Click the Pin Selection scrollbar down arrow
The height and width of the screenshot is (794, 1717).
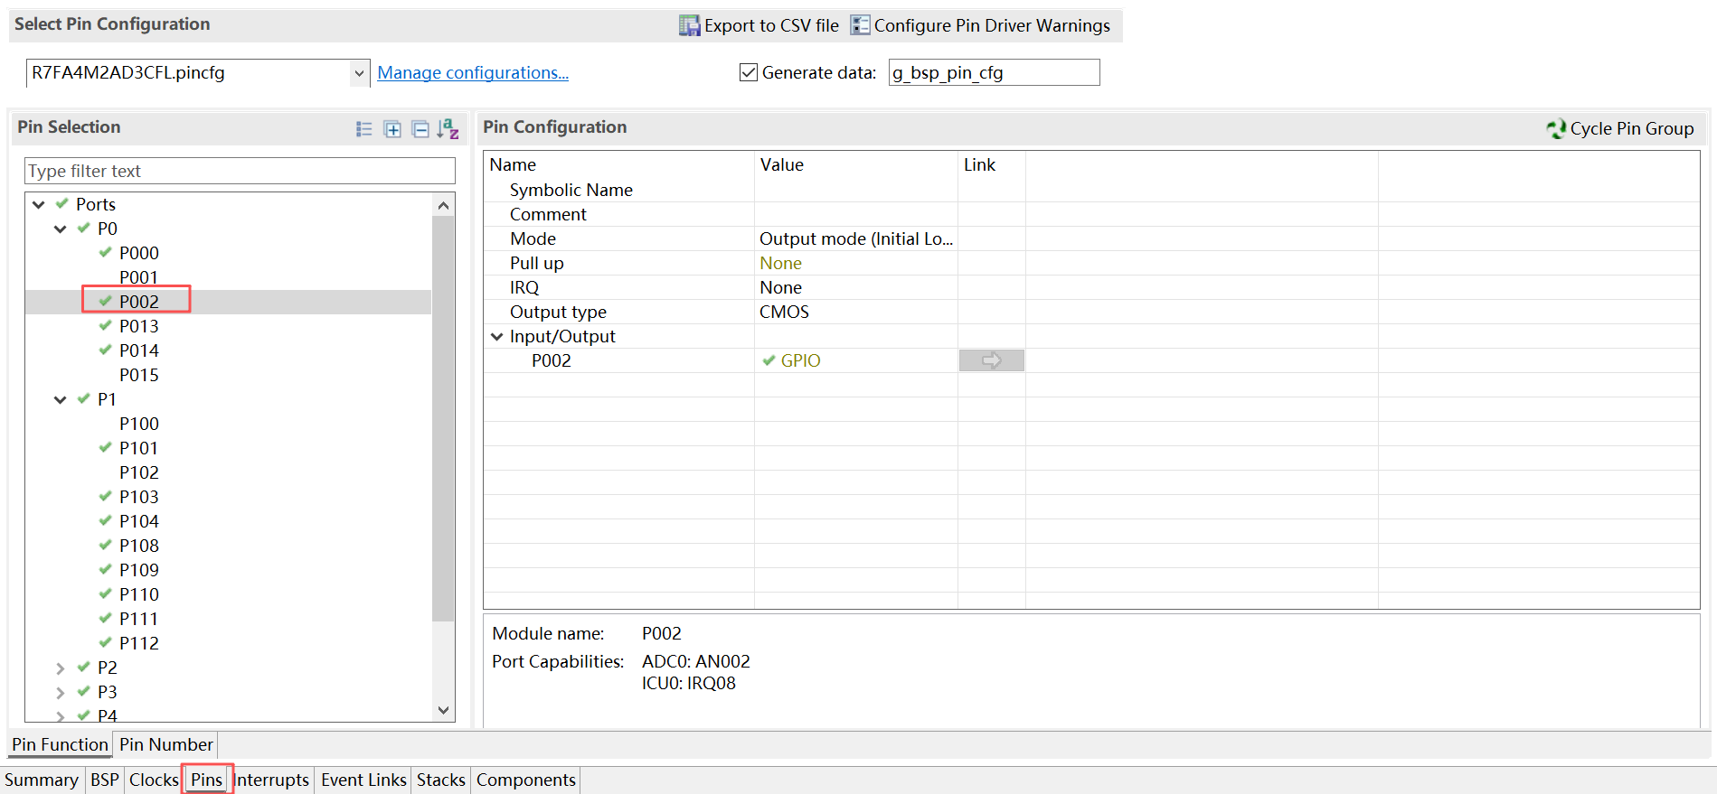[x=443, y=710]
